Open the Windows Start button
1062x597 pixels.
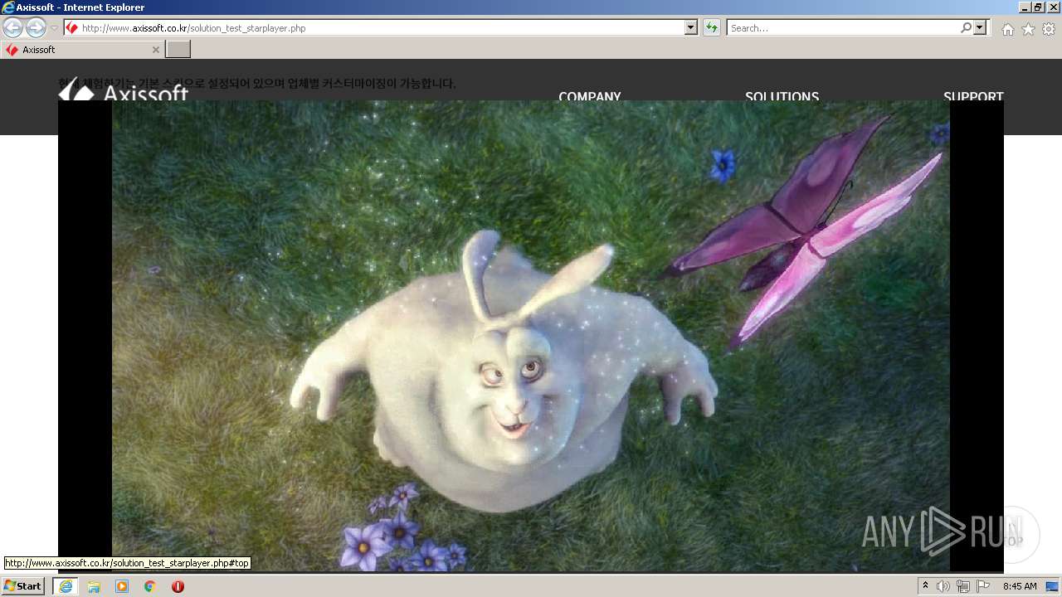pyautogui.click(x=22, y=586)
